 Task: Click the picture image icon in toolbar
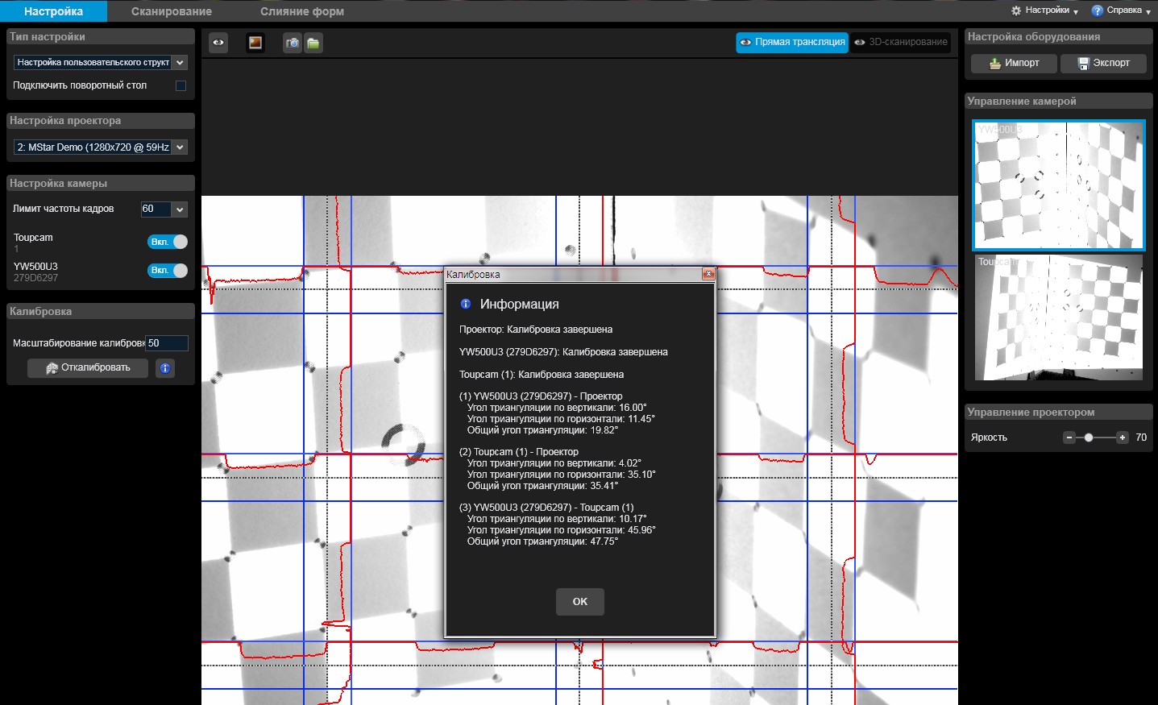tap(255, 43)
